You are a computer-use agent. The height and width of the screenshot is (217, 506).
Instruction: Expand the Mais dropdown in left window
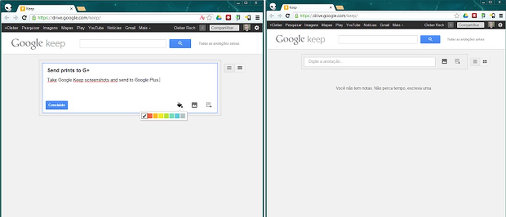pos(144,28)
